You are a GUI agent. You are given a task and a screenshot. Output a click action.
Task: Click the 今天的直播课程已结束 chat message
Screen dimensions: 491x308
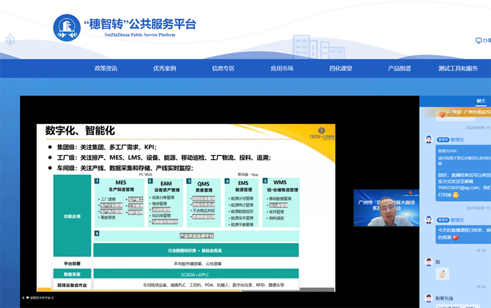pyautogui.click(x=464, y=234)
